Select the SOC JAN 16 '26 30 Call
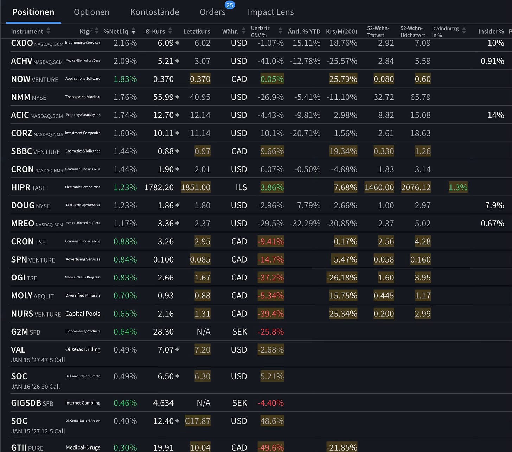The height and width of the screenshot is (452, 512). point(36,381)
